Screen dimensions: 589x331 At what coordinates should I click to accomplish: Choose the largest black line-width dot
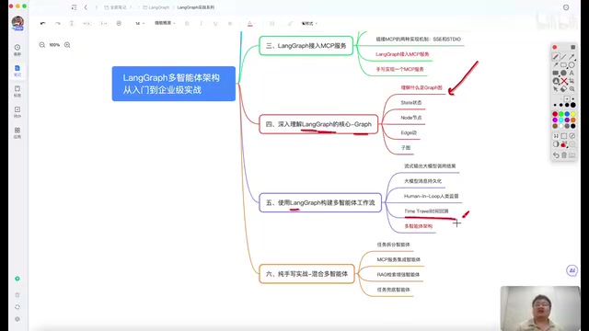(572, 105)
